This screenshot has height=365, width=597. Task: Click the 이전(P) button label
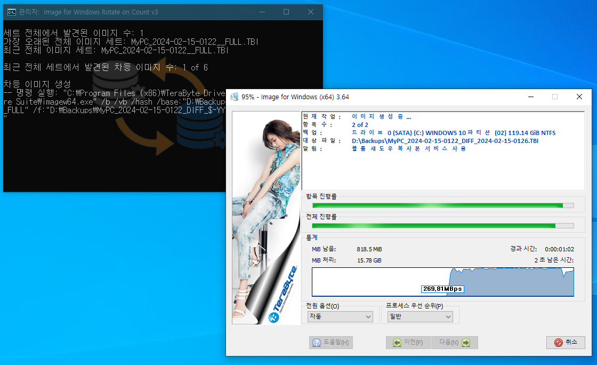[x=414, y=343]
